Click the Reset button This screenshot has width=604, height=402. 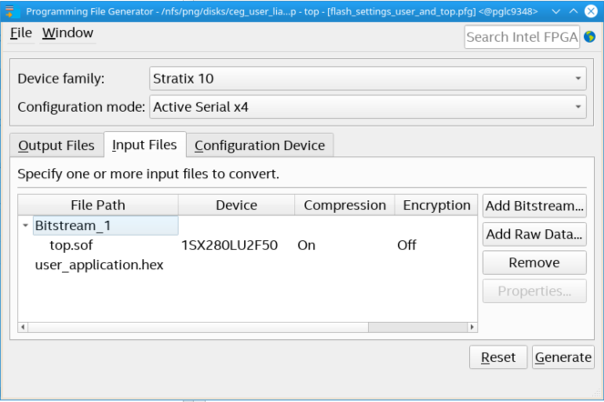click(x=497, y=357)
